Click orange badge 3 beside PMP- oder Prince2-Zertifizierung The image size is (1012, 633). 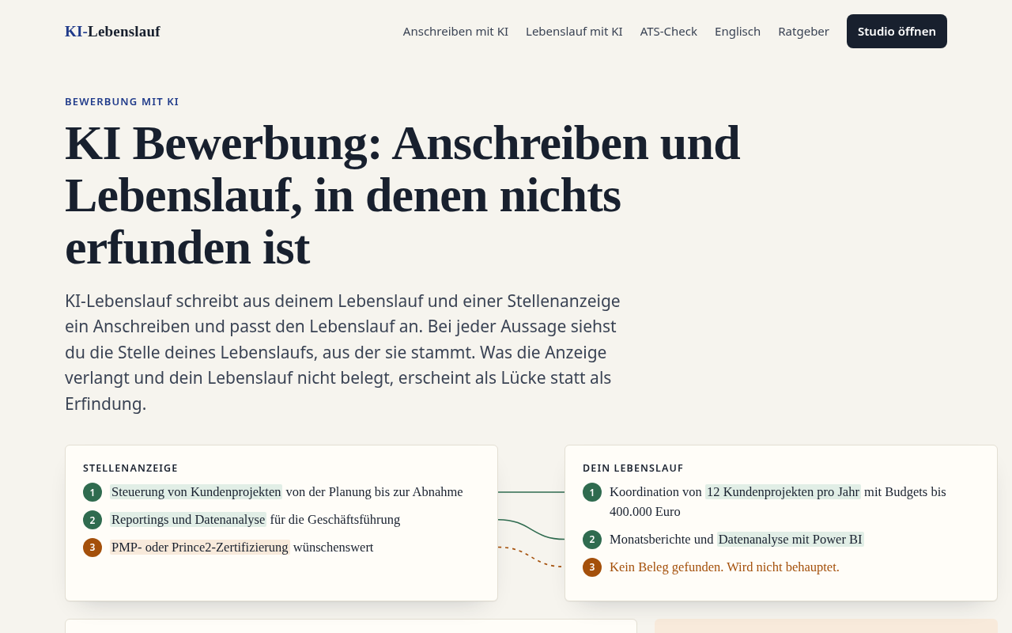(93, 548)
